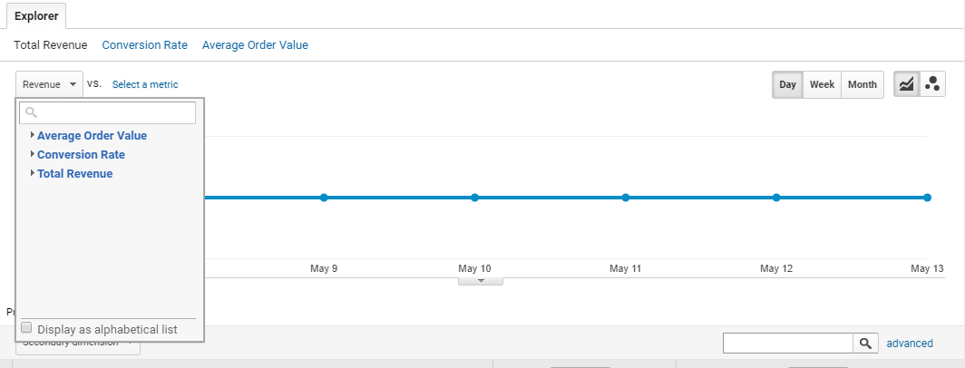Viewport: 965px width, 368px height.
Task: Switch to line chart view icon
Action: 907,84
